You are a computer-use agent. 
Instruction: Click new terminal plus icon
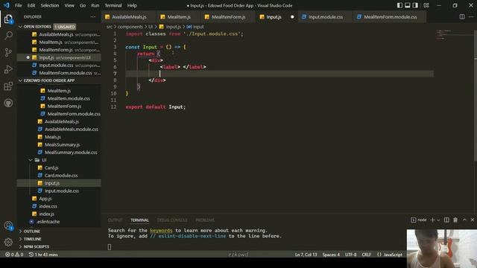pos(432,220)
